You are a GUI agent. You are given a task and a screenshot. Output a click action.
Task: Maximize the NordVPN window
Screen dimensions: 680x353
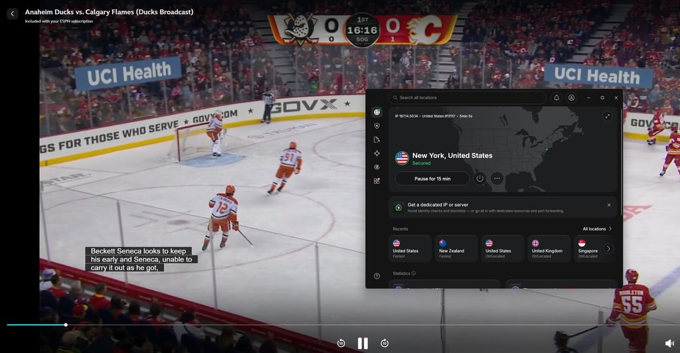[x=602, y=98]
